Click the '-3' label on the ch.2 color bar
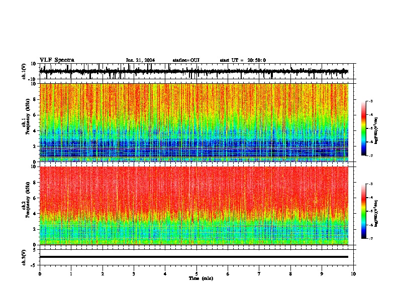This screenshot has height=307, width=398. pyautogui.click(x=371, y=184)
